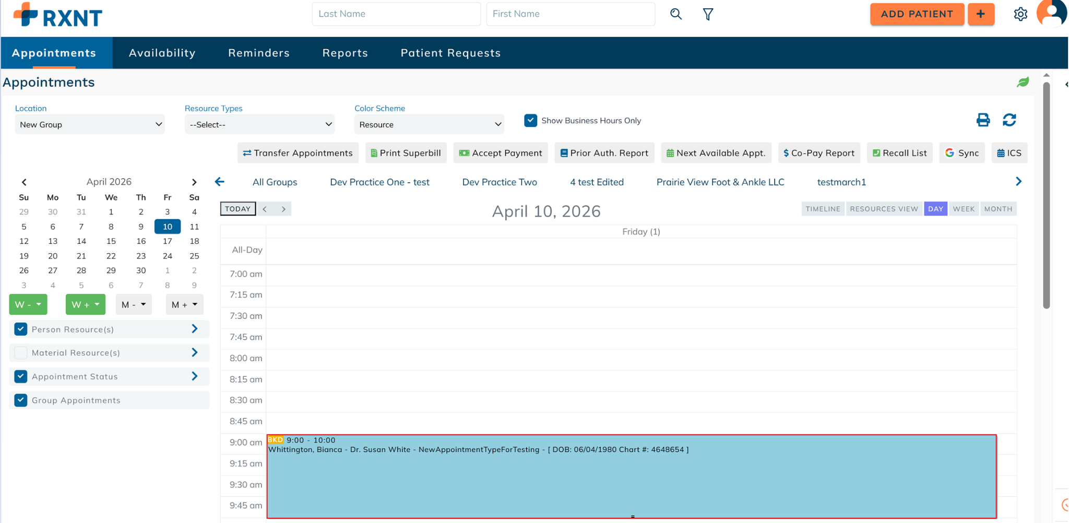Uncheck the Group Appointments checkbox
Viewport: 1069px width, 523px height.
pyautogui.click(x=21, y=400)
